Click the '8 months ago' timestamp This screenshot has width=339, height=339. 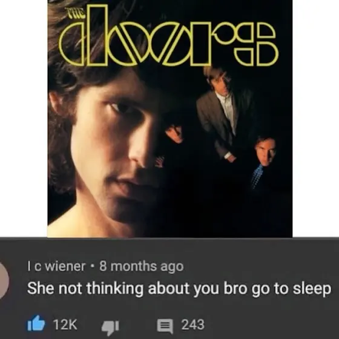(142, 266)
